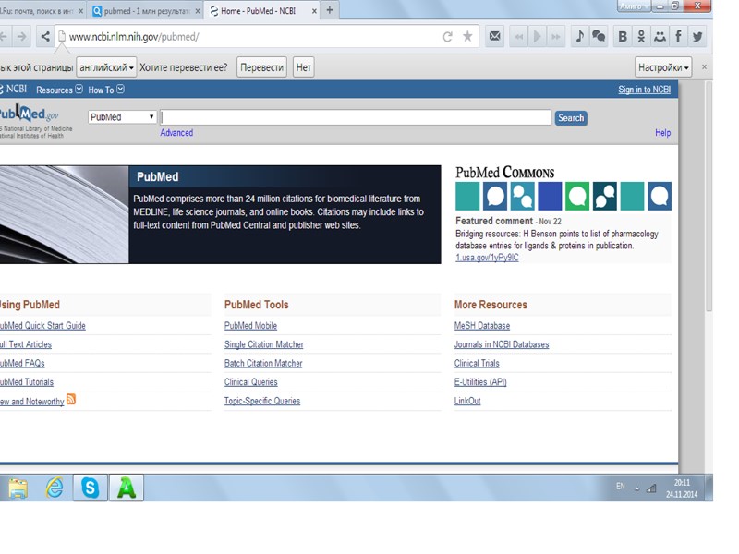Click RSS feed icon near New and Noteworthy
Screen dimensions: 739x554
point(71,400)
